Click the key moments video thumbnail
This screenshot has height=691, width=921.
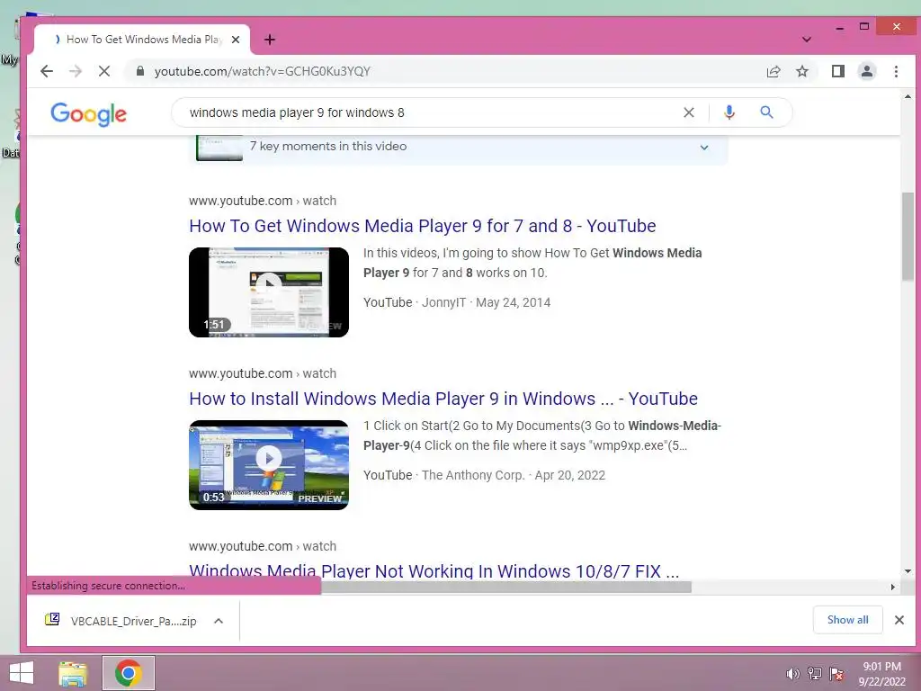pyautogui.click(x=219, y=148)
